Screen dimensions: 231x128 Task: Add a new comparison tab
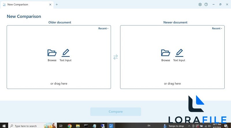click(57, 5)
